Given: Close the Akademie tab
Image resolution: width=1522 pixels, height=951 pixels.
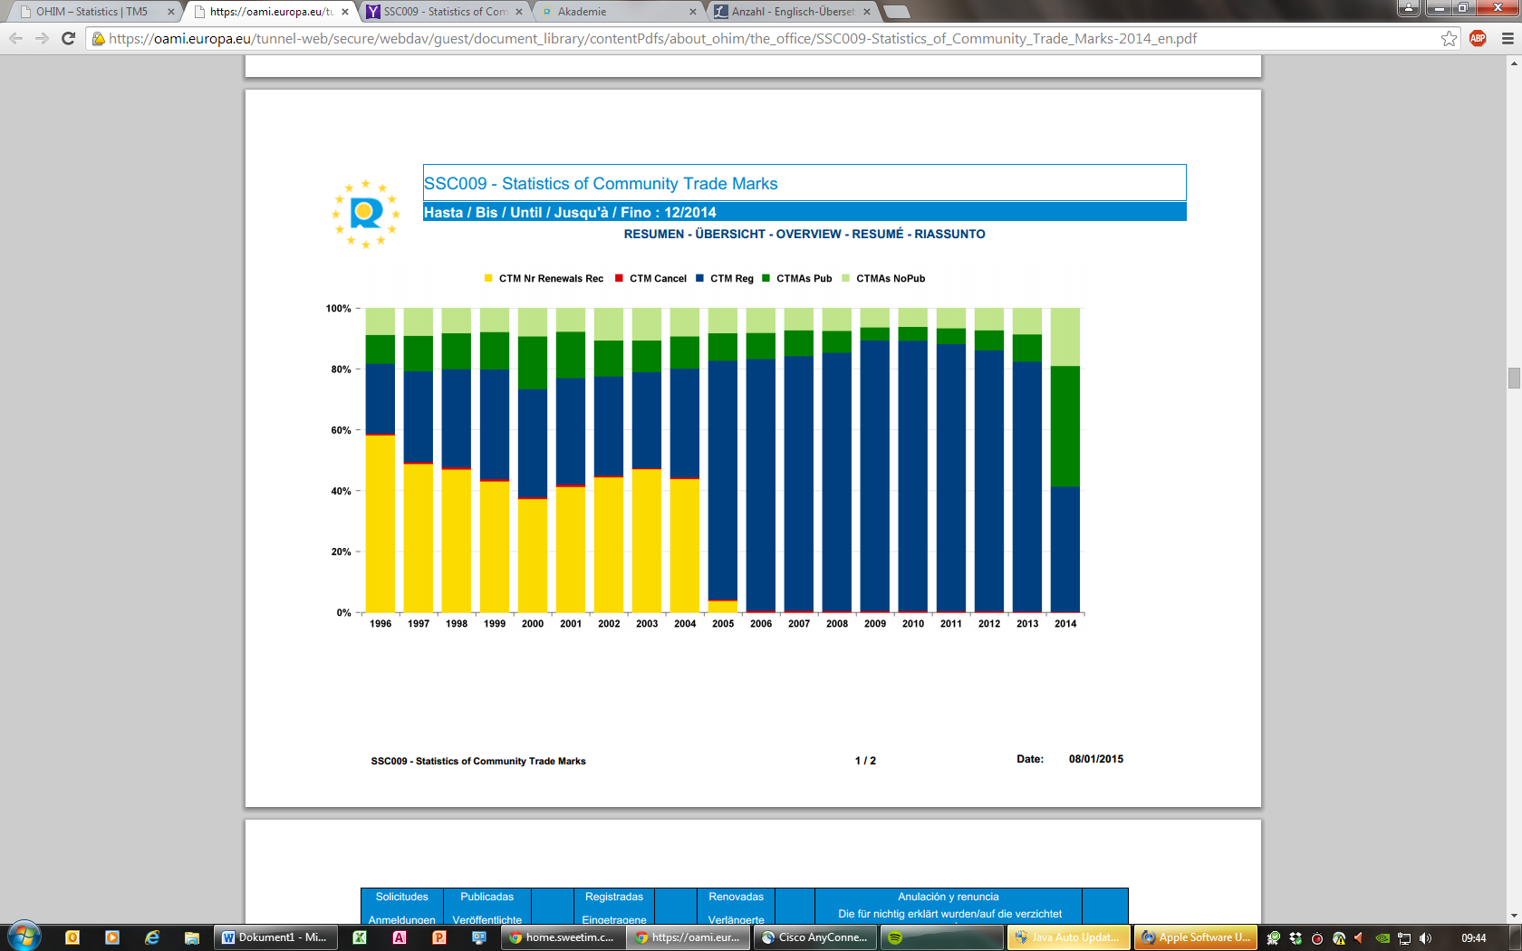Looking at the screenshot, I should pyautogui.click(x=693, y=12).
